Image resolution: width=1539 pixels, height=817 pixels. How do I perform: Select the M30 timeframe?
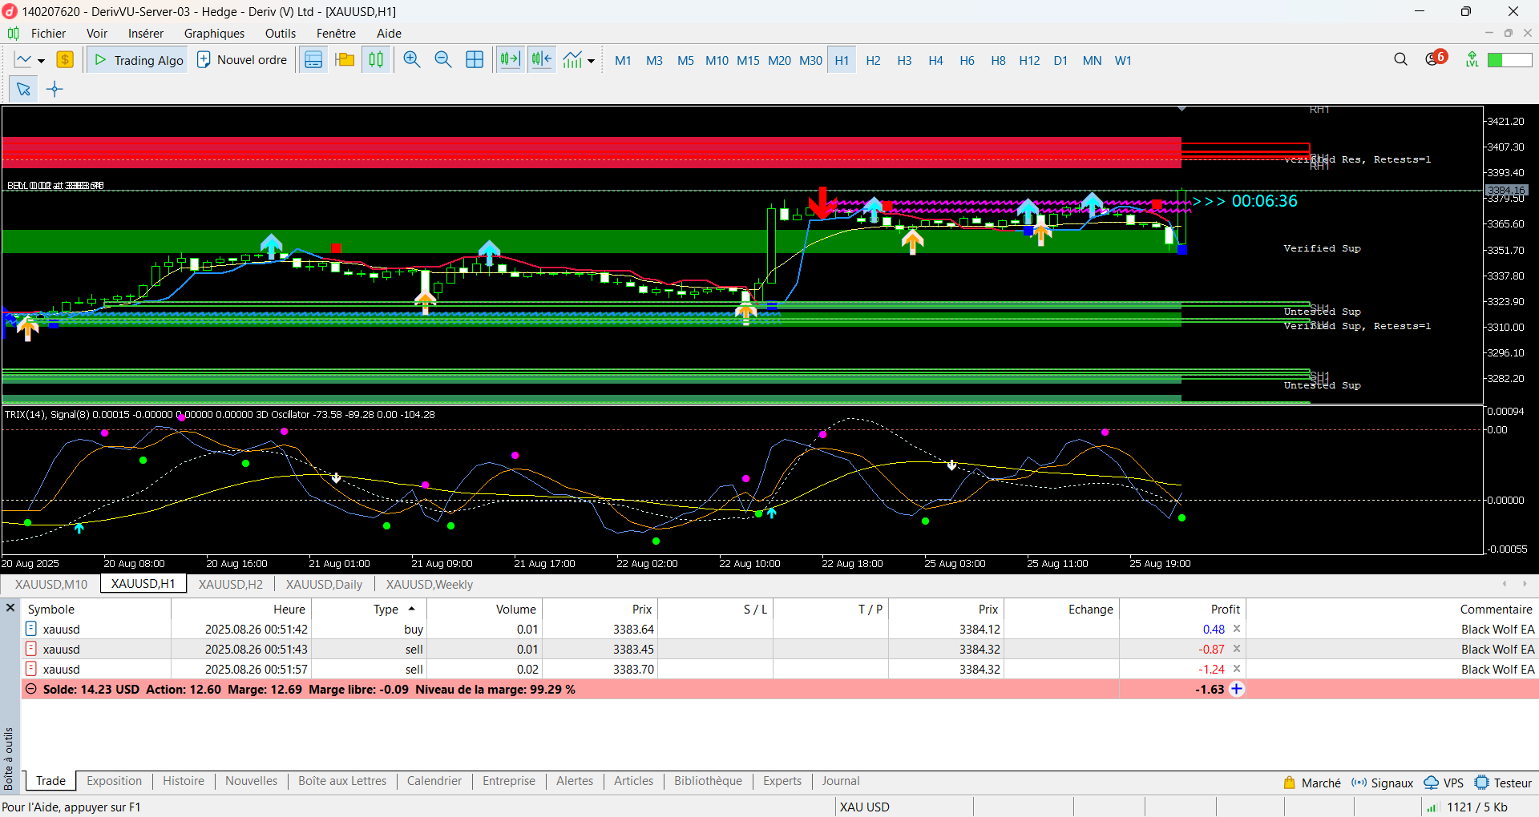click(x=810, y=61)
